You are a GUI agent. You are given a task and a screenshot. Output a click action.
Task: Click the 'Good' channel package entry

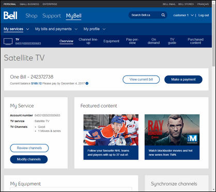(x=41, y=127)
